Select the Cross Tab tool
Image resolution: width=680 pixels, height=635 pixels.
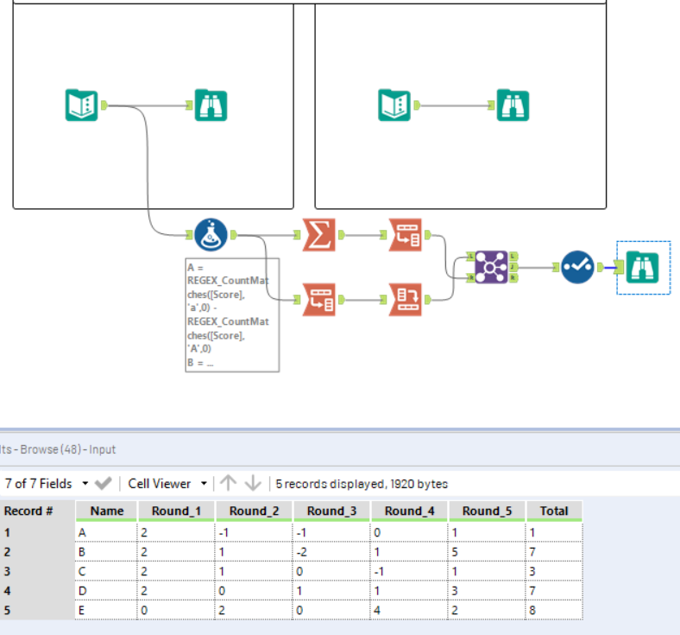(406, 300)
